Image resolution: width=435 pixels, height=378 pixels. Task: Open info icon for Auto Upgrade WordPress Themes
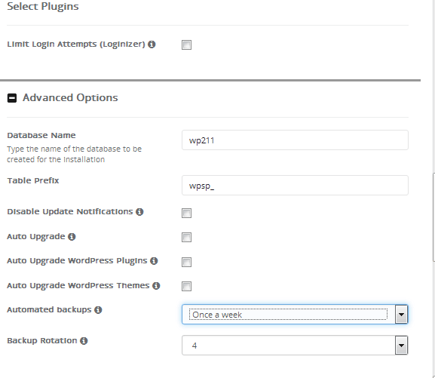tap(156, 286)
